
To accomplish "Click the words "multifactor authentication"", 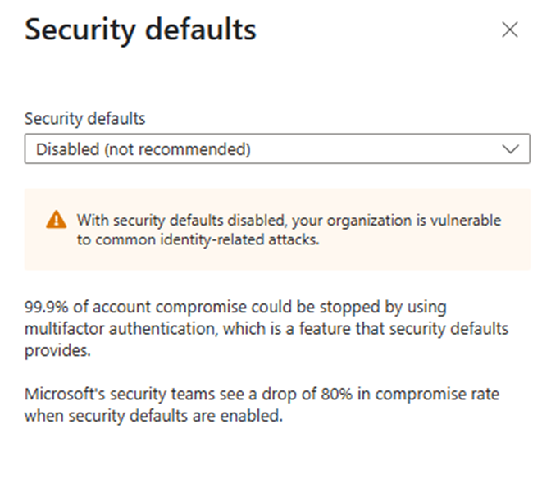I will [x=121, y=329].
